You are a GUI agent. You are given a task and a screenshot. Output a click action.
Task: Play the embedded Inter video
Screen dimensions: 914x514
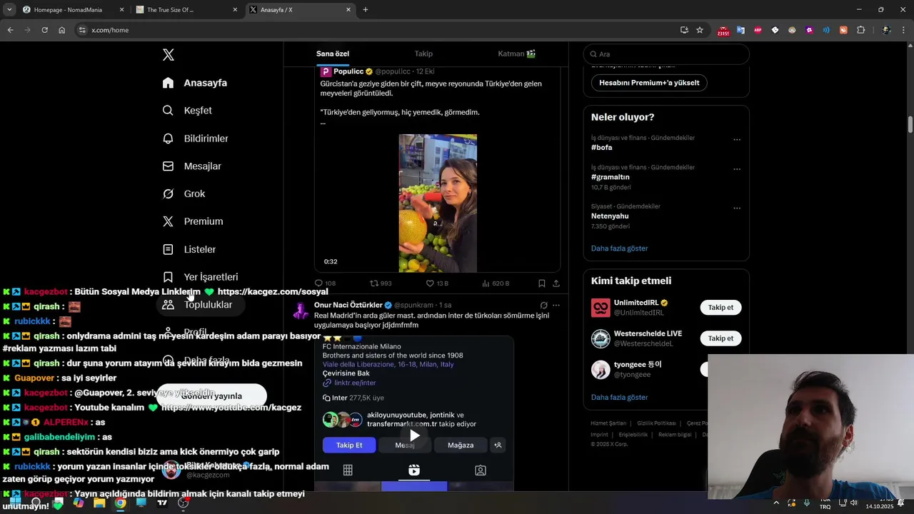pos(414,435)
